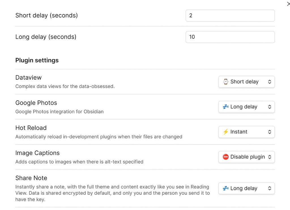
Task: Open the Share Note Long delay dropdown
Action: [x=246, y=188]
